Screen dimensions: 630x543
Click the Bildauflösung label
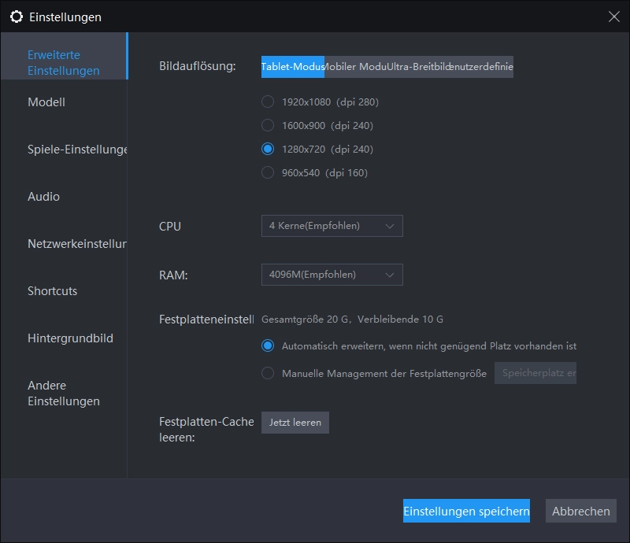[x=198, y=66]
